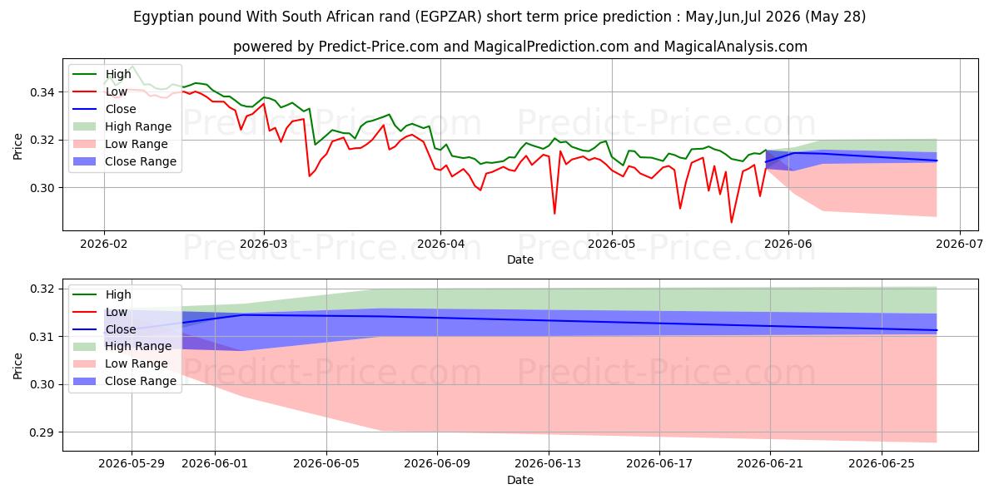Click High Range legend patch in bottom chart

tap(86, 346)
